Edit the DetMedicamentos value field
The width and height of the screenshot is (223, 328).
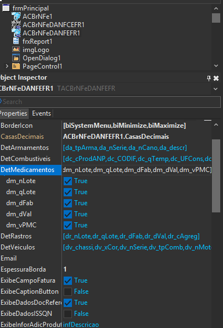click(x=137, y=170)
